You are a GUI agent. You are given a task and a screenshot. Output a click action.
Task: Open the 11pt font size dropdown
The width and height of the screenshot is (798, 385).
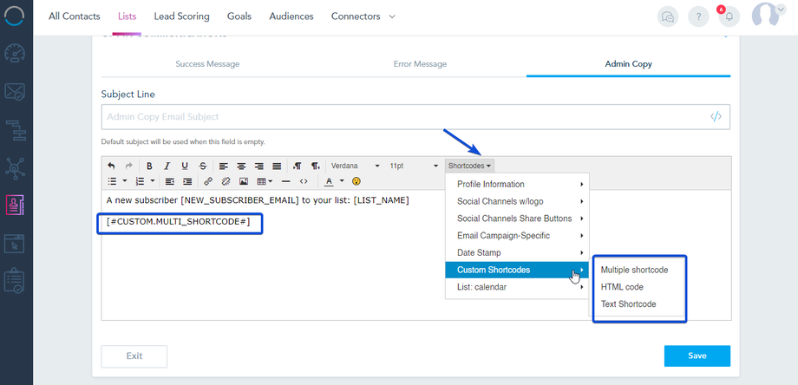(x=414, y=166)
